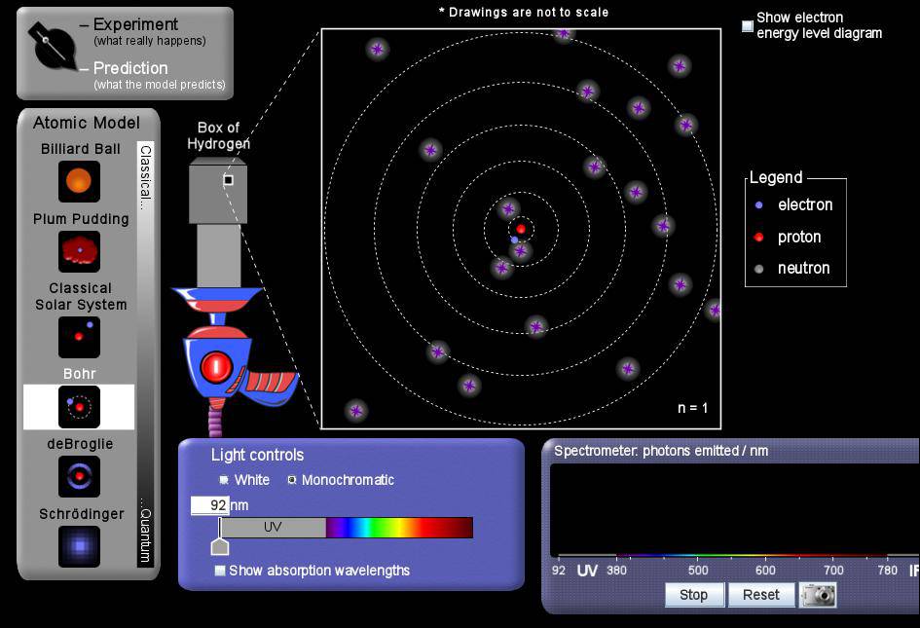Flip the Experiment/Prediction mode switch
The height and width of the screenshot is (628, 920).
coord(52,48)
